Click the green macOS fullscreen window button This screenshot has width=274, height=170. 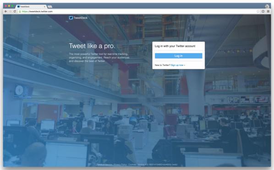click(x=12, y=6)
